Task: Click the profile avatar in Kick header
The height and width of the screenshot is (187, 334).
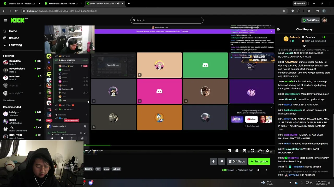Action: pyautogui.click(x=324, y=20)
